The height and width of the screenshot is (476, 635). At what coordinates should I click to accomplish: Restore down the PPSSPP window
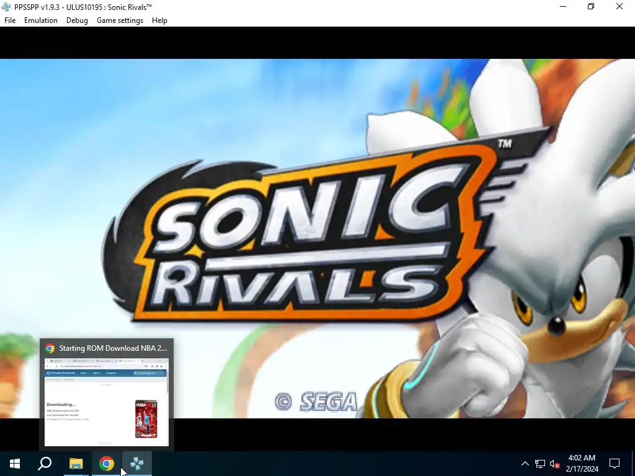[x=591, y=6]
